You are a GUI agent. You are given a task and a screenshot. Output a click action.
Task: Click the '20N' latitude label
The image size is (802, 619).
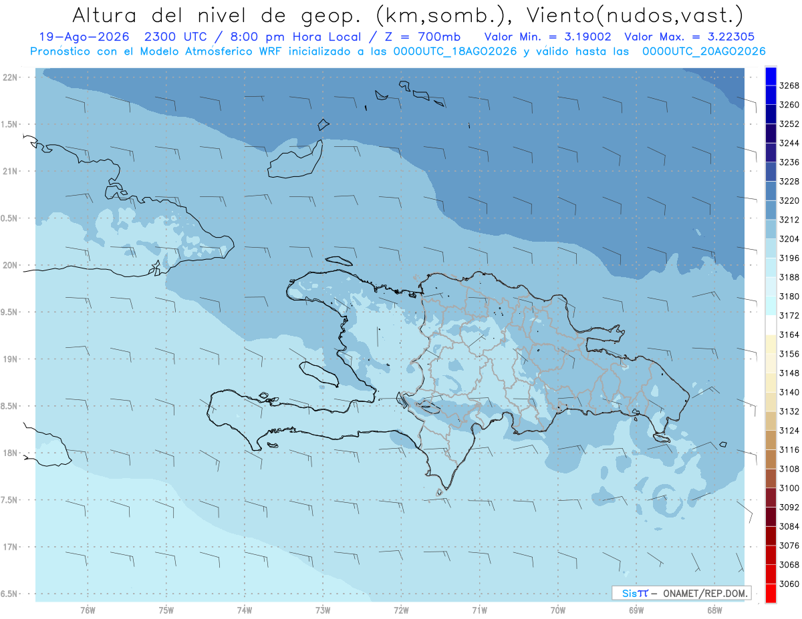point(11,265)
